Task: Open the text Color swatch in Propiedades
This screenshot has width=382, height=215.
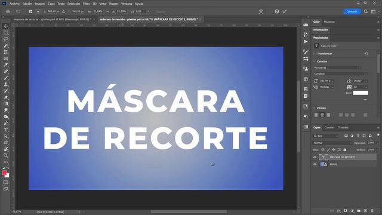Action: [361, 93]
